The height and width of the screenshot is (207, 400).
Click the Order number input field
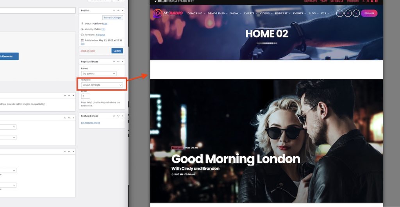(86, 96)
